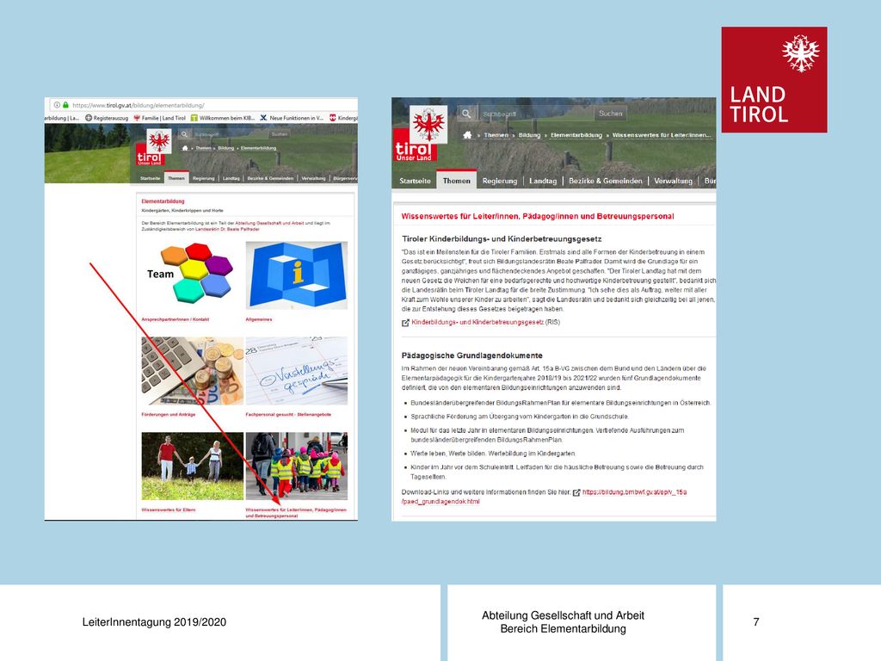Image resolution: width=881 pixels, height=661 pixels.
Task: Click the Pädagogische Grundlagendokumente heading
Action: click(472, 355)
